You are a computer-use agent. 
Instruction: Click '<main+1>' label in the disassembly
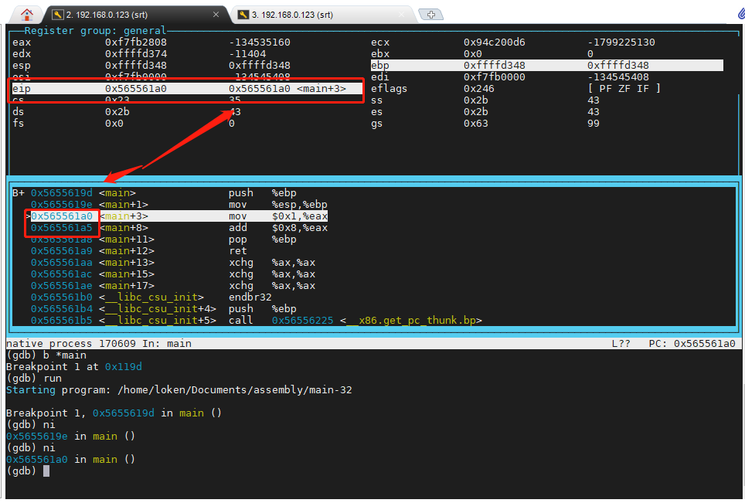tap(124, 205)
